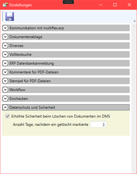This screenshot has height=174, width=137.
Task: Collapse Datenschutz und Sicherheit section
Action: coord(66,107)
